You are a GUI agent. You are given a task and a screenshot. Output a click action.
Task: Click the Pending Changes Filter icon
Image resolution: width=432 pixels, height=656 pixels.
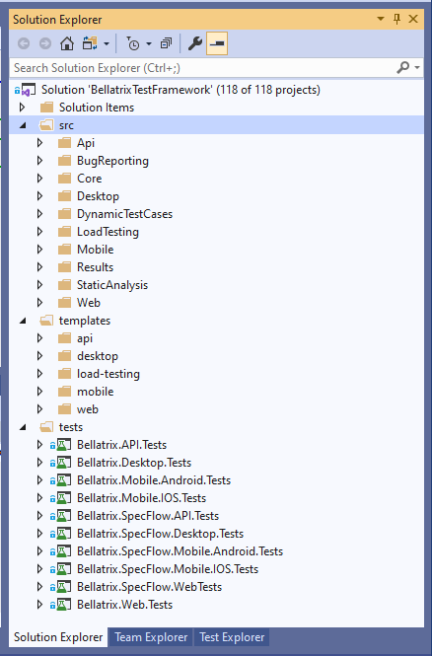pyautogui.click(x=132, y=43)
